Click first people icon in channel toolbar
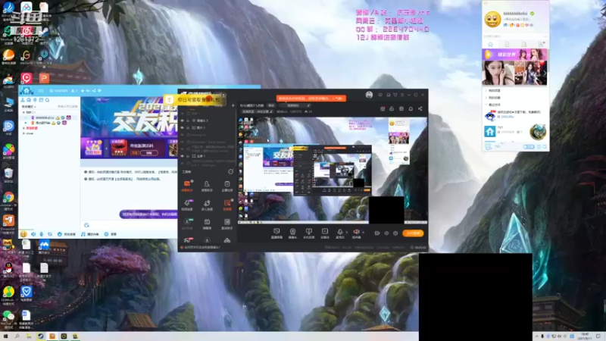606x341 pixels. [23, 100]
